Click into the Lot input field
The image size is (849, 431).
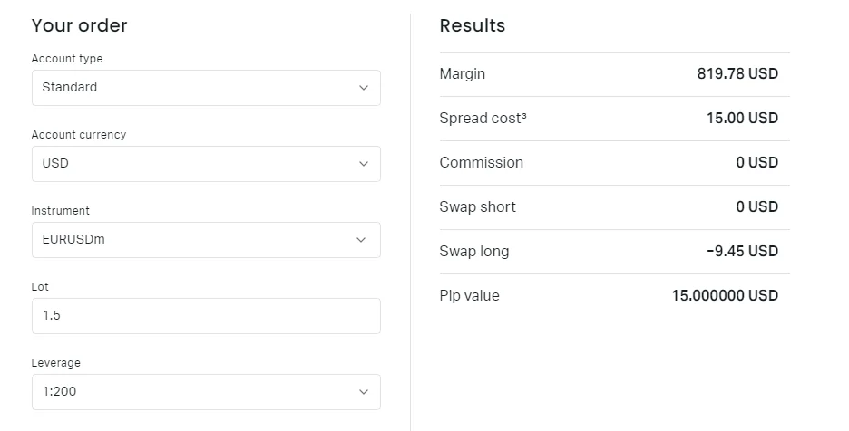coord(205,316)
